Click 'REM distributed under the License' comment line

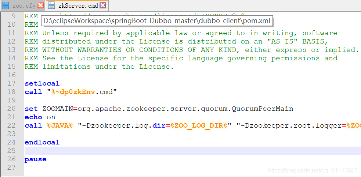point(176,41)
